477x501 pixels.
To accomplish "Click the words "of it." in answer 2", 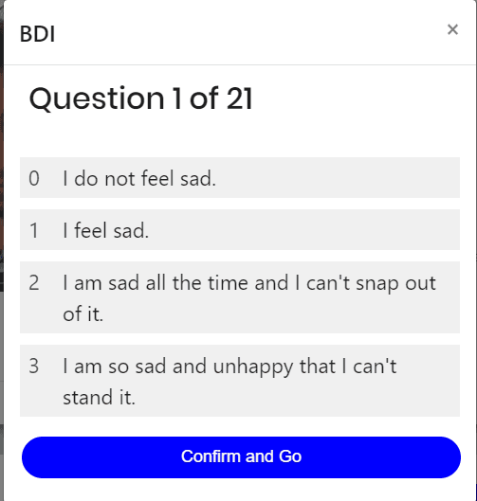I will click(x=83, y=313).
